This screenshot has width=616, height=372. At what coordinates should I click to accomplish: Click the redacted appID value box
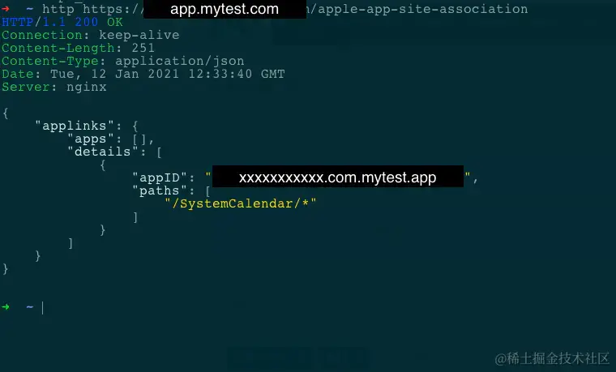(x=338, y=177)
